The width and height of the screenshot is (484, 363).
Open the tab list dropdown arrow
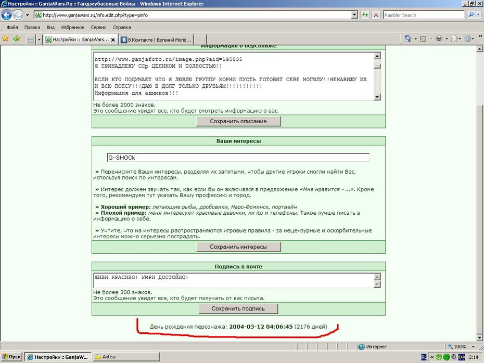[x=39, y=40]
